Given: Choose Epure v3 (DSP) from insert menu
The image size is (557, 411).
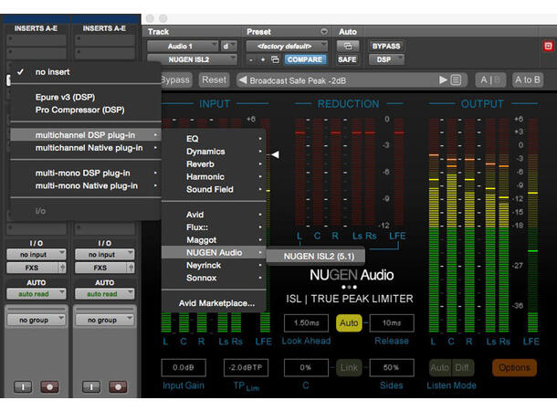Looking at the screenshot, I should [x=85, y=97].
